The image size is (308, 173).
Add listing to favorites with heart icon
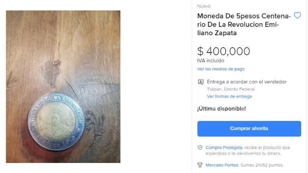click(x=297, y=15)
